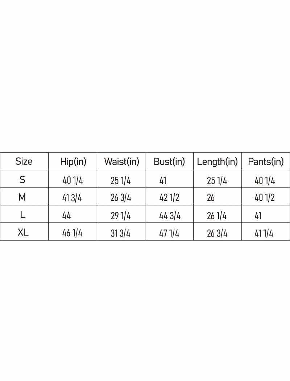Select bust value 42 1/2 for size M
Image resolution: width=290 pixels, height=381 pixels.
tap(169, 198)
